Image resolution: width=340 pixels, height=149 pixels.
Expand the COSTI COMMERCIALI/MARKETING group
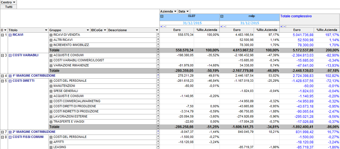click(x=51, y=101)
